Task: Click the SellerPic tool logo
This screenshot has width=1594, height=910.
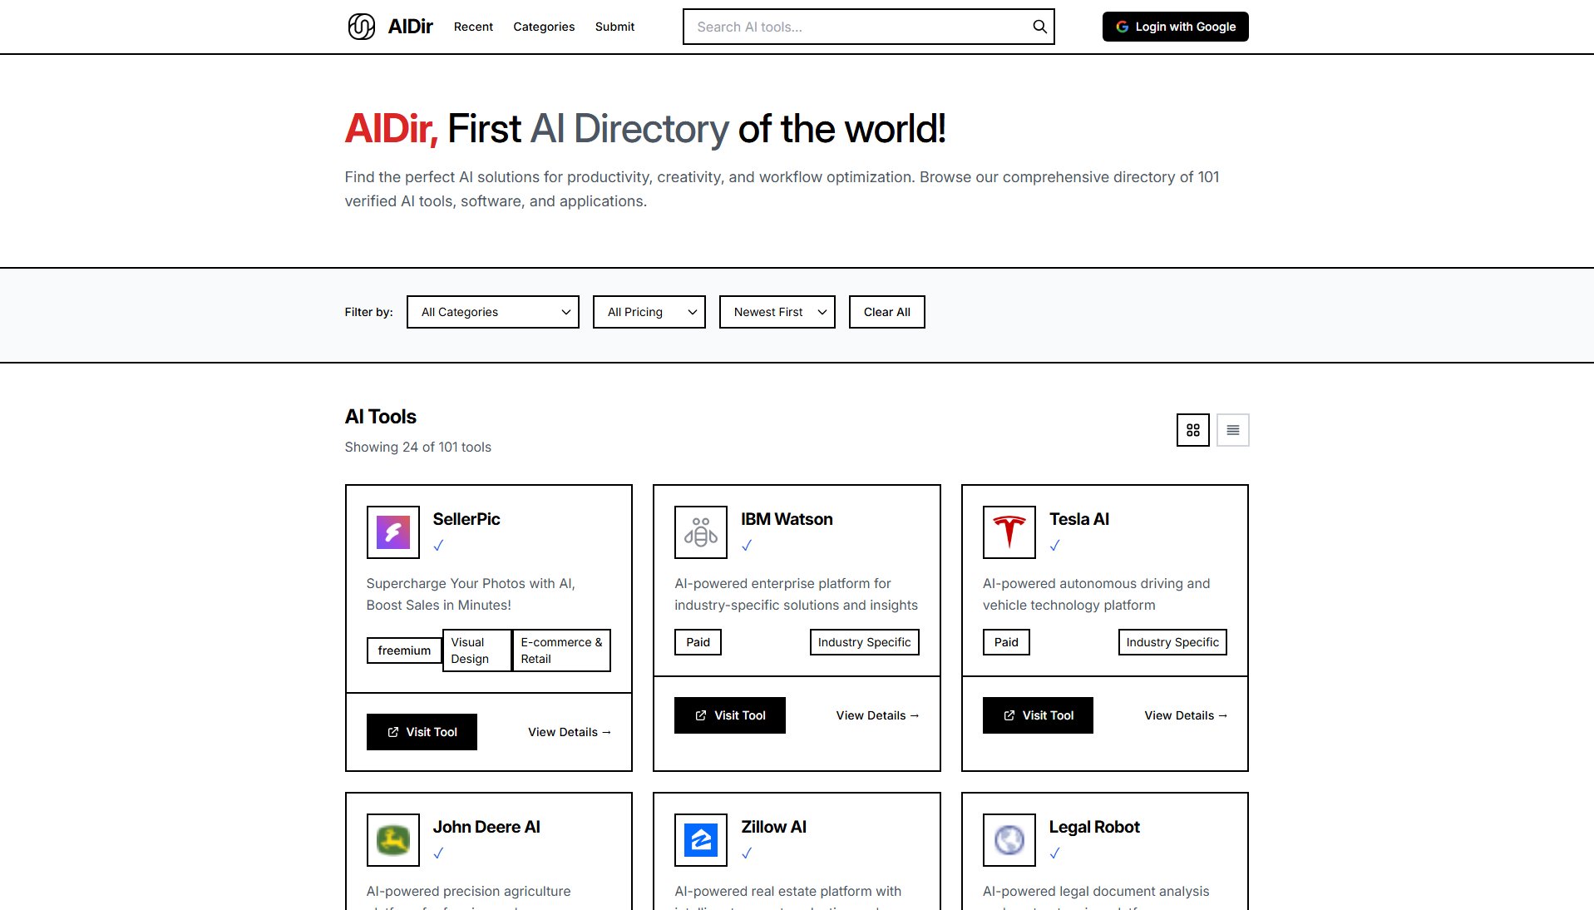Action: [392, 532]
